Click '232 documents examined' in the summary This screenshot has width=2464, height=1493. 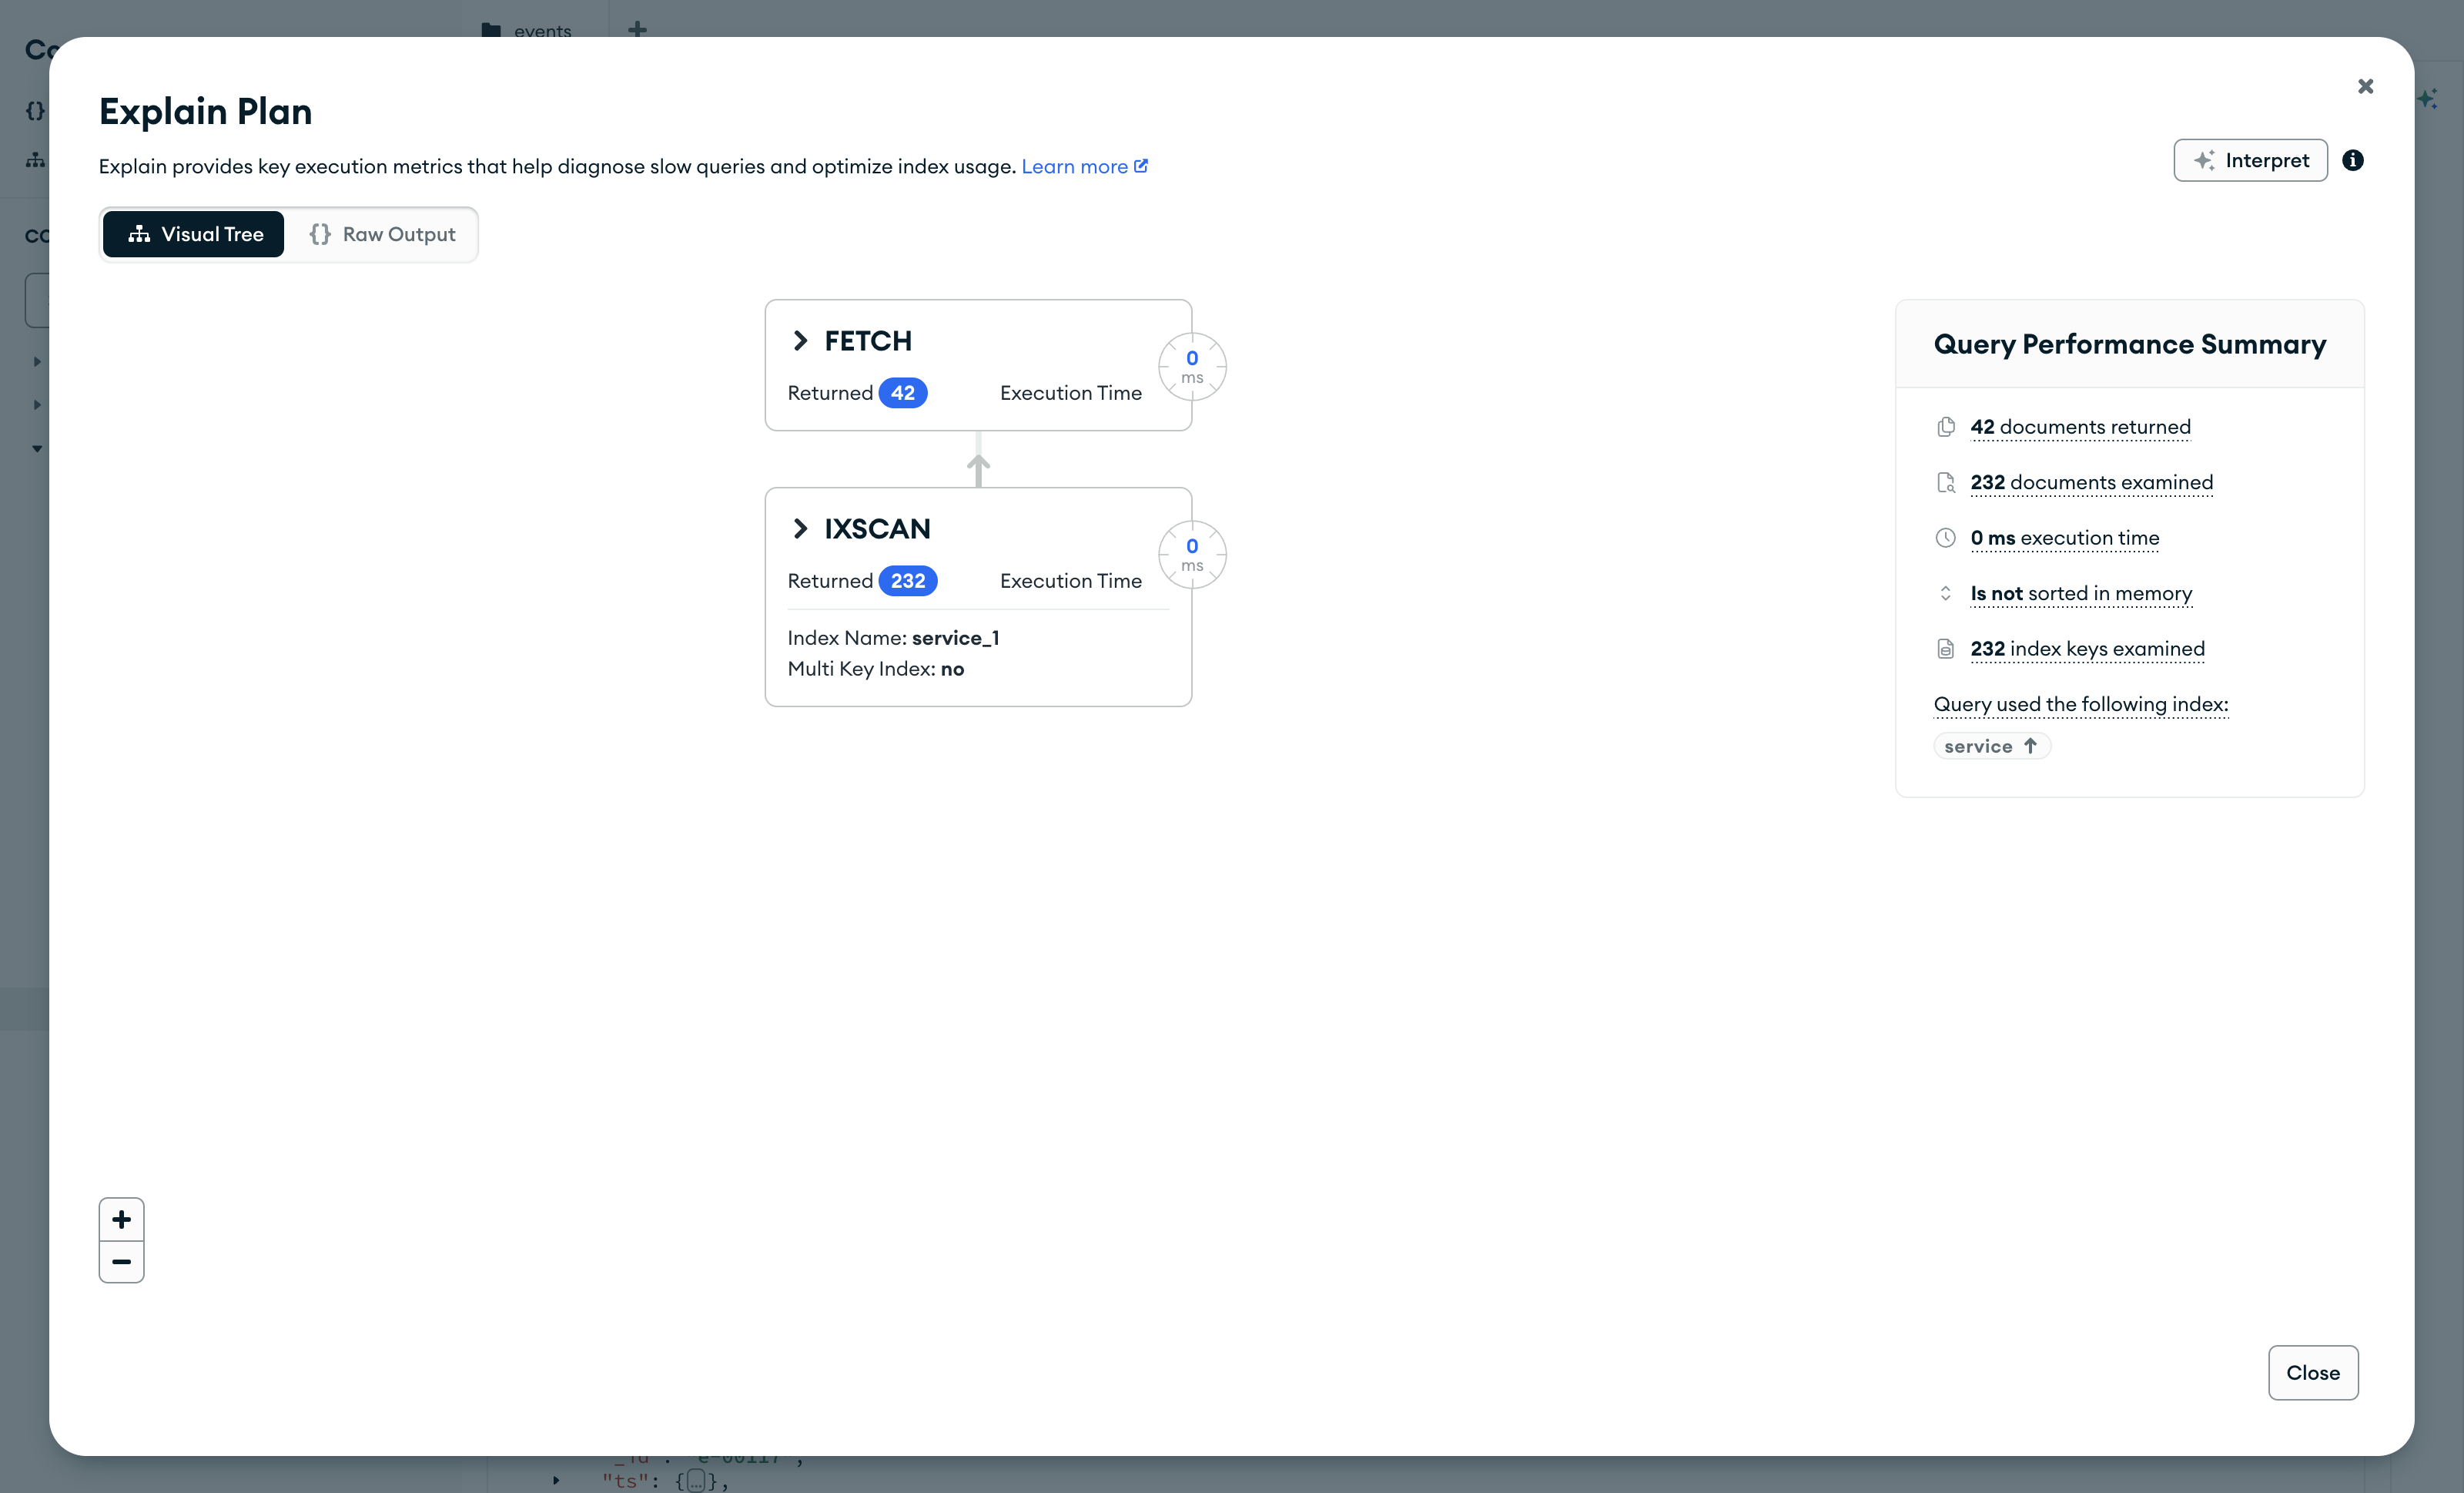[2091, 482]
